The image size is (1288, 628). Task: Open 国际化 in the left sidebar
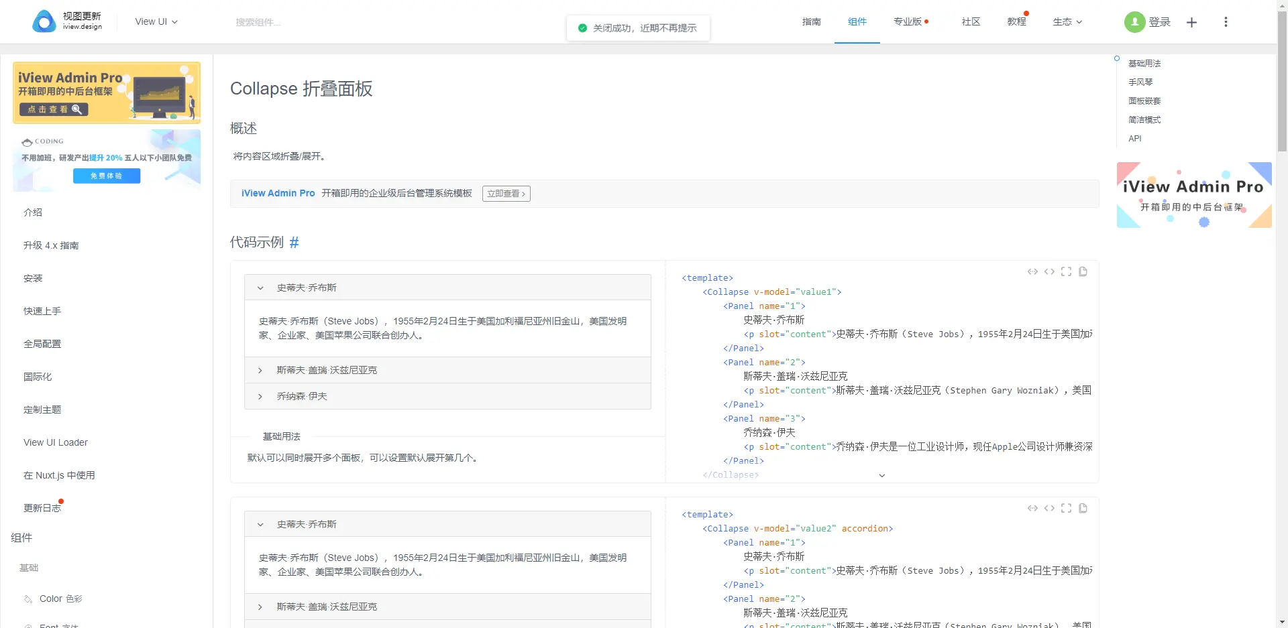click(38, 377)
